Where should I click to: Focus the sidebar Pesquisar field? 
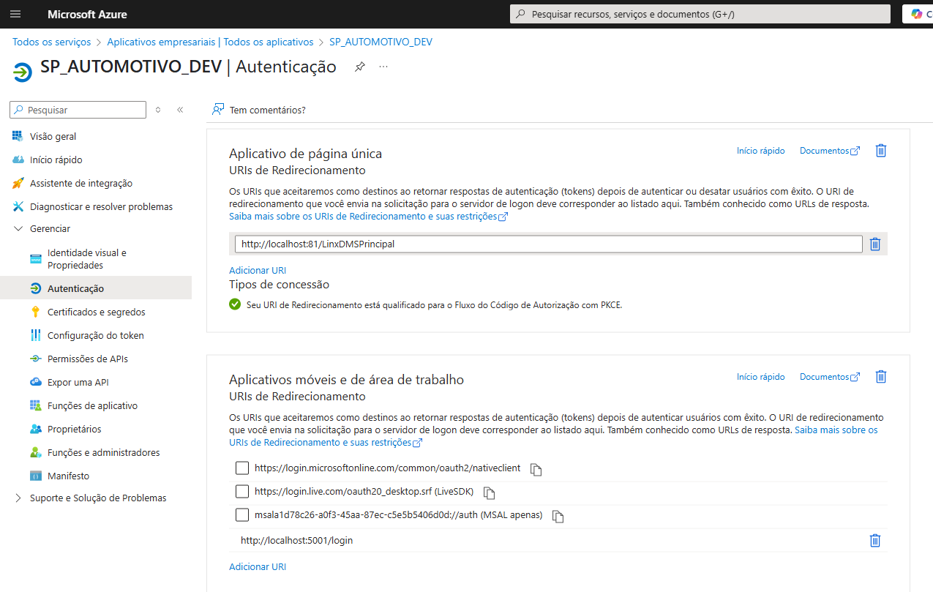78,110
